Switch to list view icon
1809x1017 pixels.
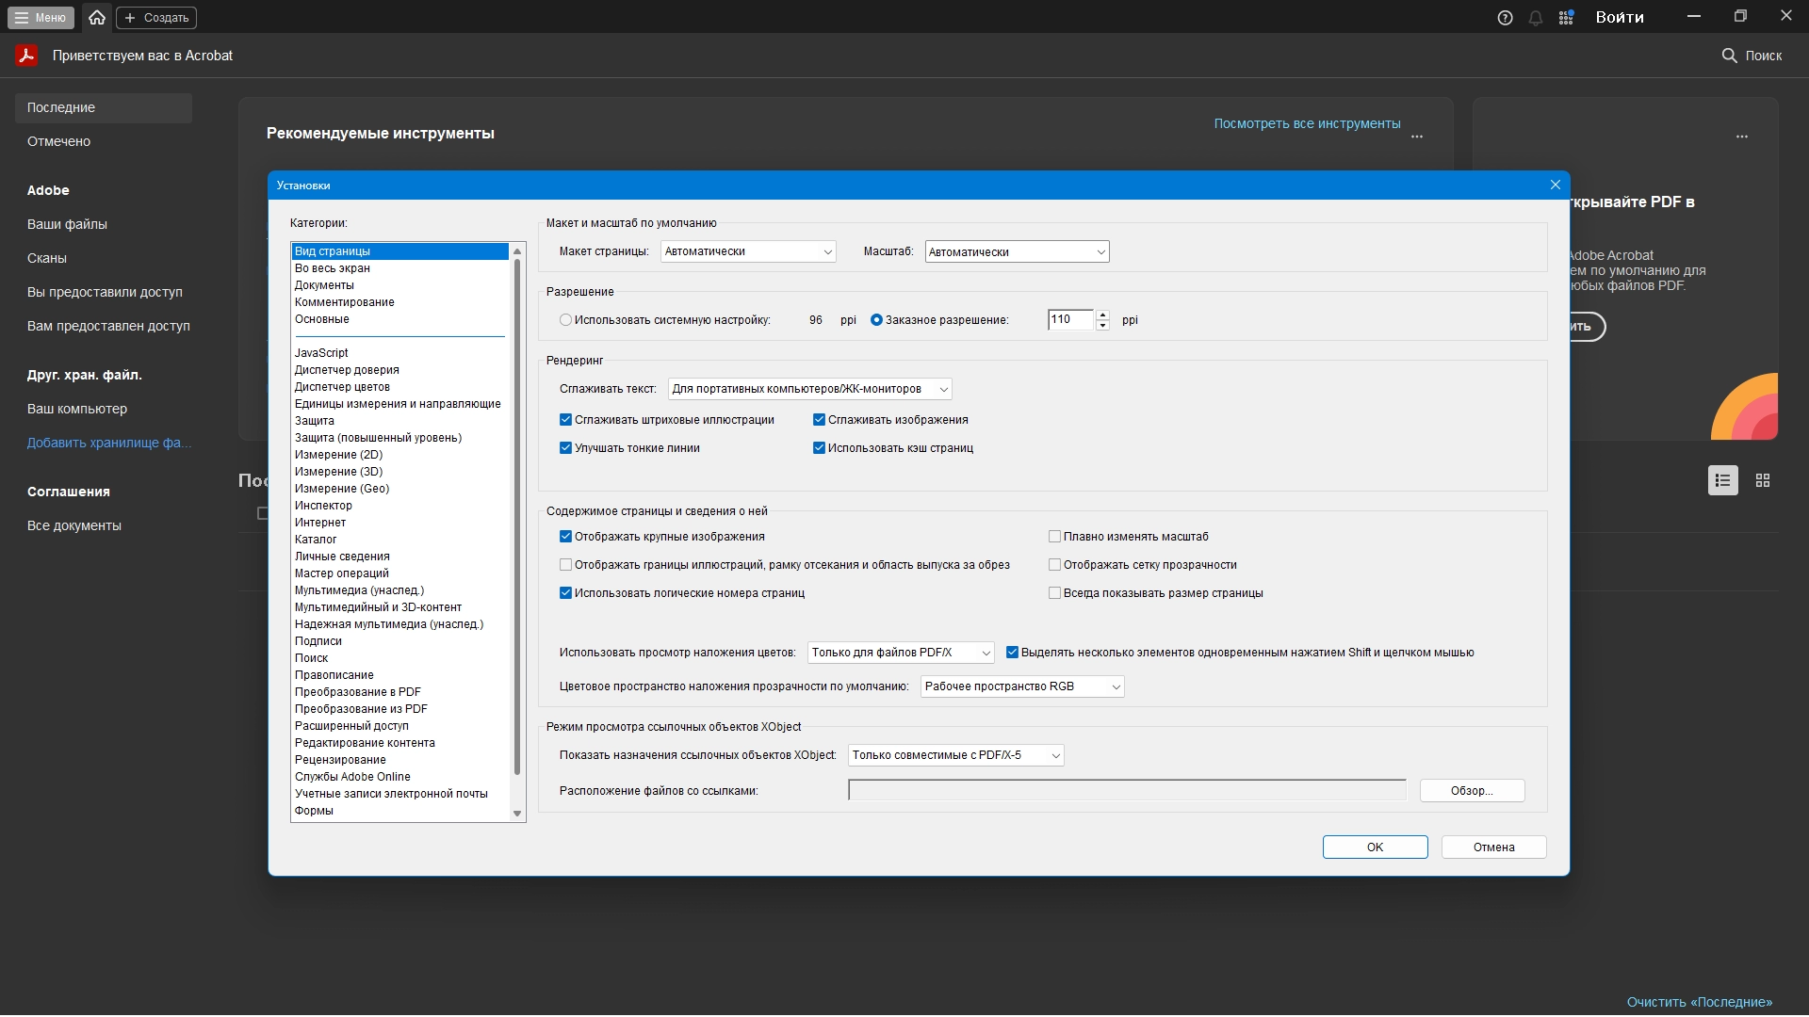click(x=1722, y=480)
